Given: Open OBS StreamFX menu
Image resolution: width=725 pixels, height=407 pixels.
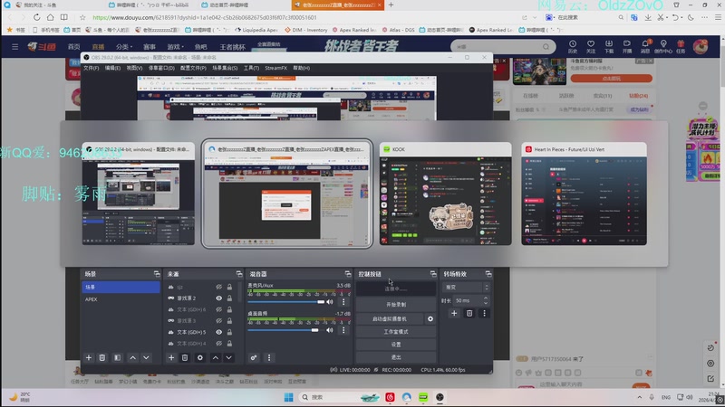Looking at the screenshot, I should tap(276, 69).
